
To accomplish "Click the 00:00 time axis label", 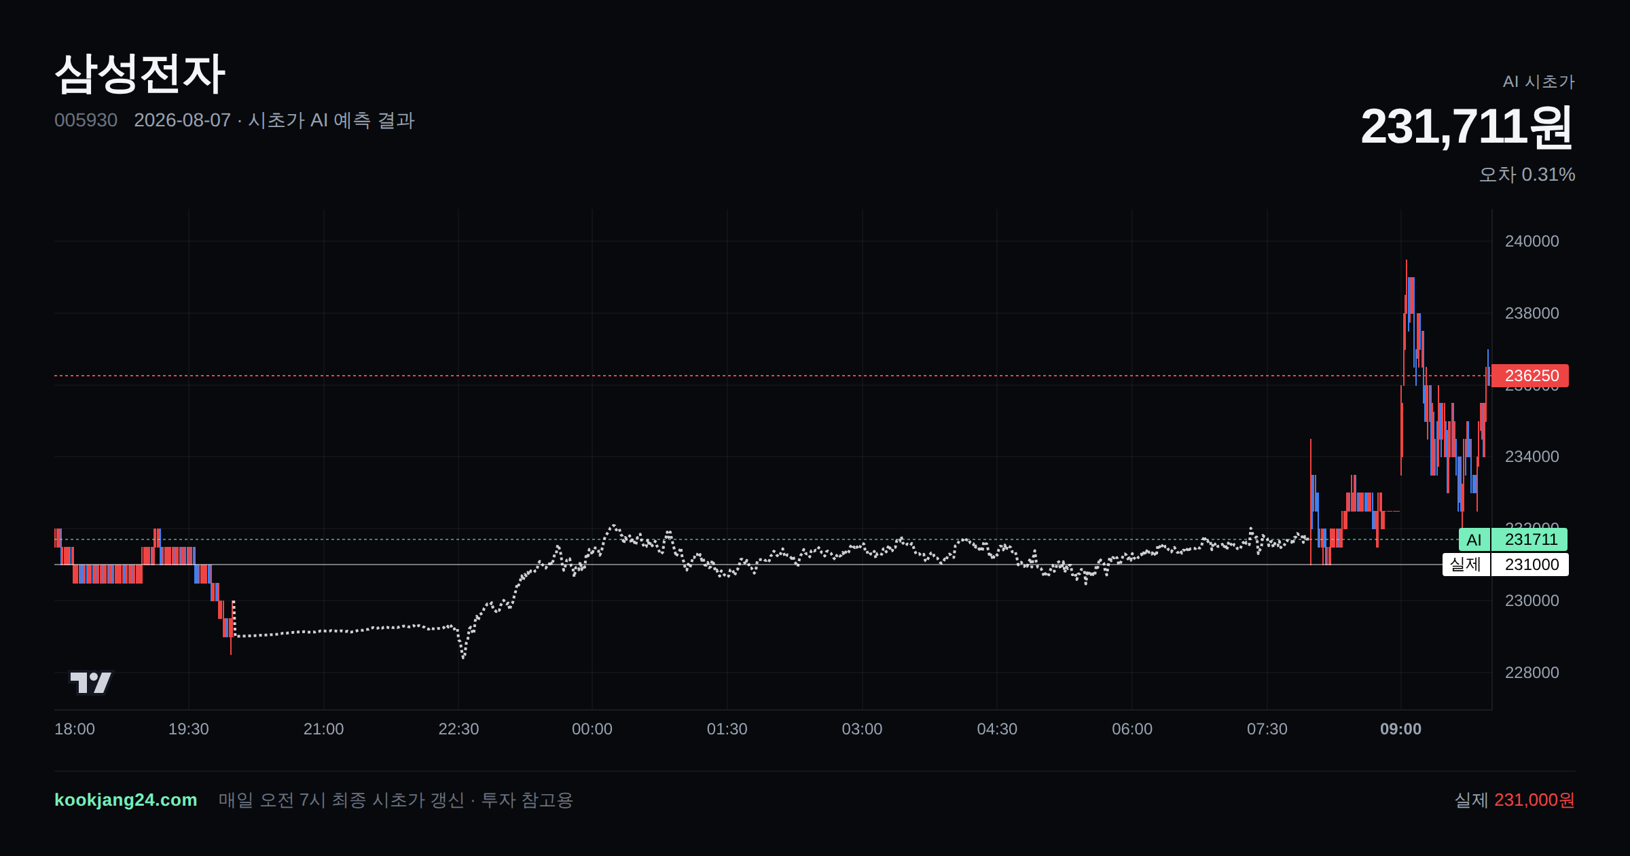I will click(592, 729).
